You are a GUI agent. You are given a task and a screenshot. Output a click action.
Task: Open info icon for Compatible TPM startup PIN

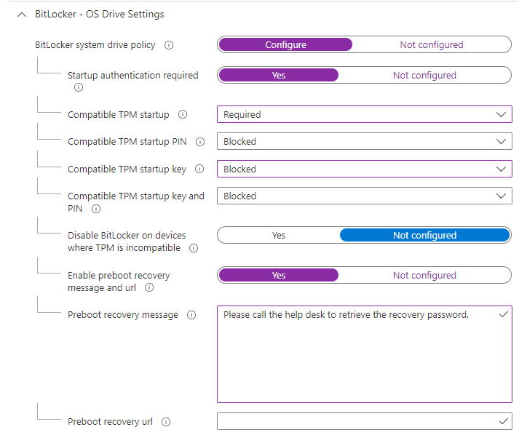[x=200, y=142]
